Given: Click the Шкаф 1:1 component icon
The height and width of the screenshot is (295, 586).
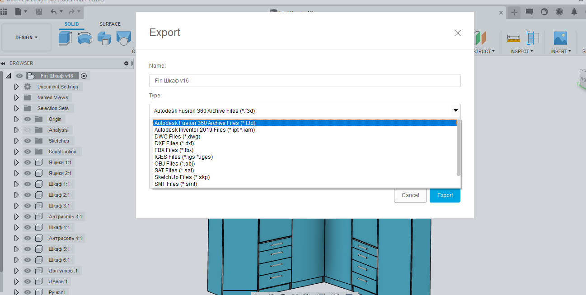Looking at the screenshot, I should 39,184.
